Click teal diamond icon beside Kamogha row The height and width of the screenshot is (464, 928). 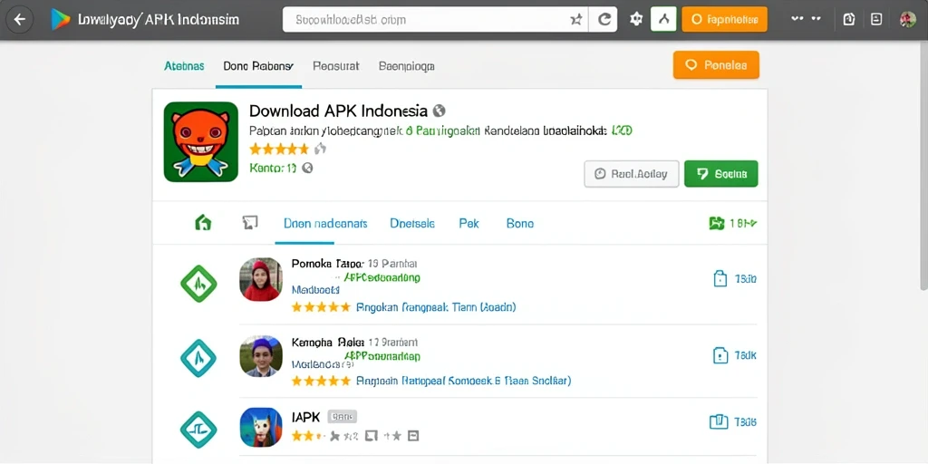coord(198,358)
